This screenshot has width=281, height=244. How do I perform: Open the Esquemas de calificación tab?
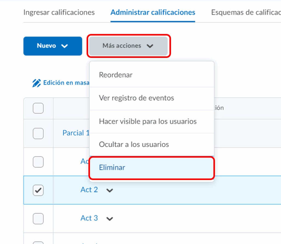click(x=246, y=12)
